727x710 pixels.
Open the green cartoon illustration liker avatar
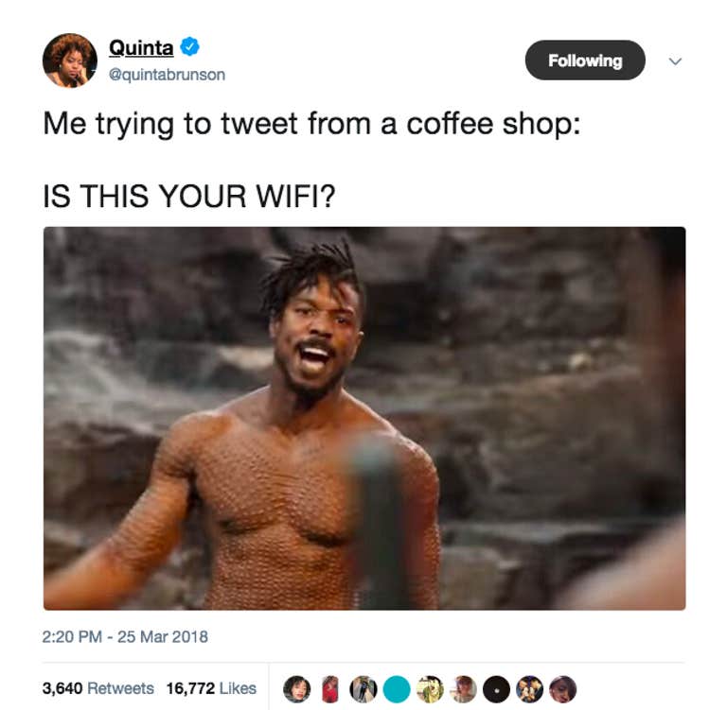click(430, 689)
